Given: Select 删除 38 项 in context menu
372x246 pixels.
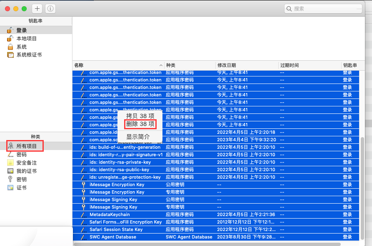Looking at the screenshot, I should (x=140, y=124).
